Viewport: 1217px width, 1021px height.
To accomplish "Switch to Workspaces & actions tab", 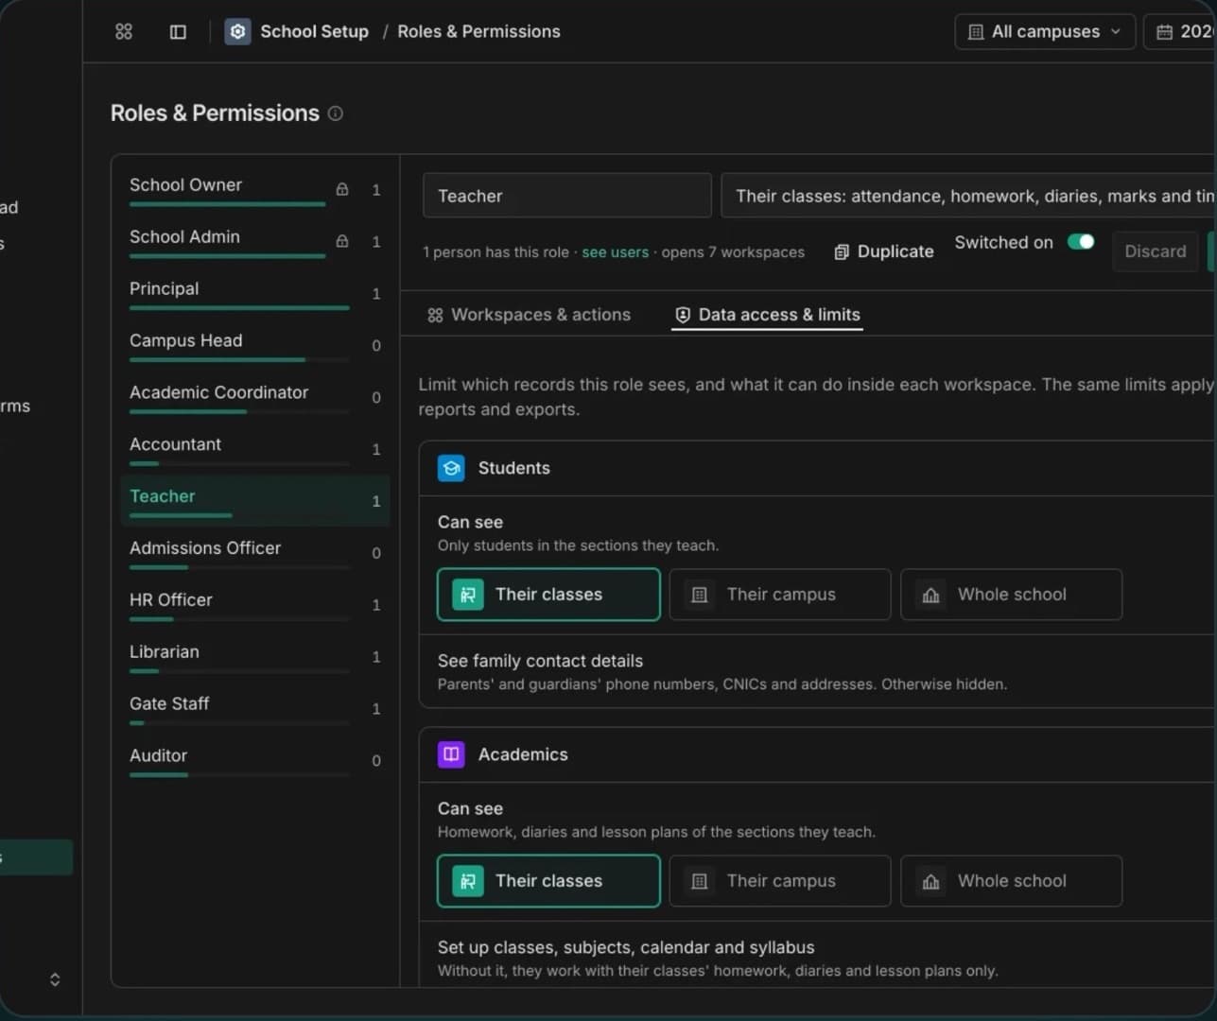I will click(x=529, y=315).
